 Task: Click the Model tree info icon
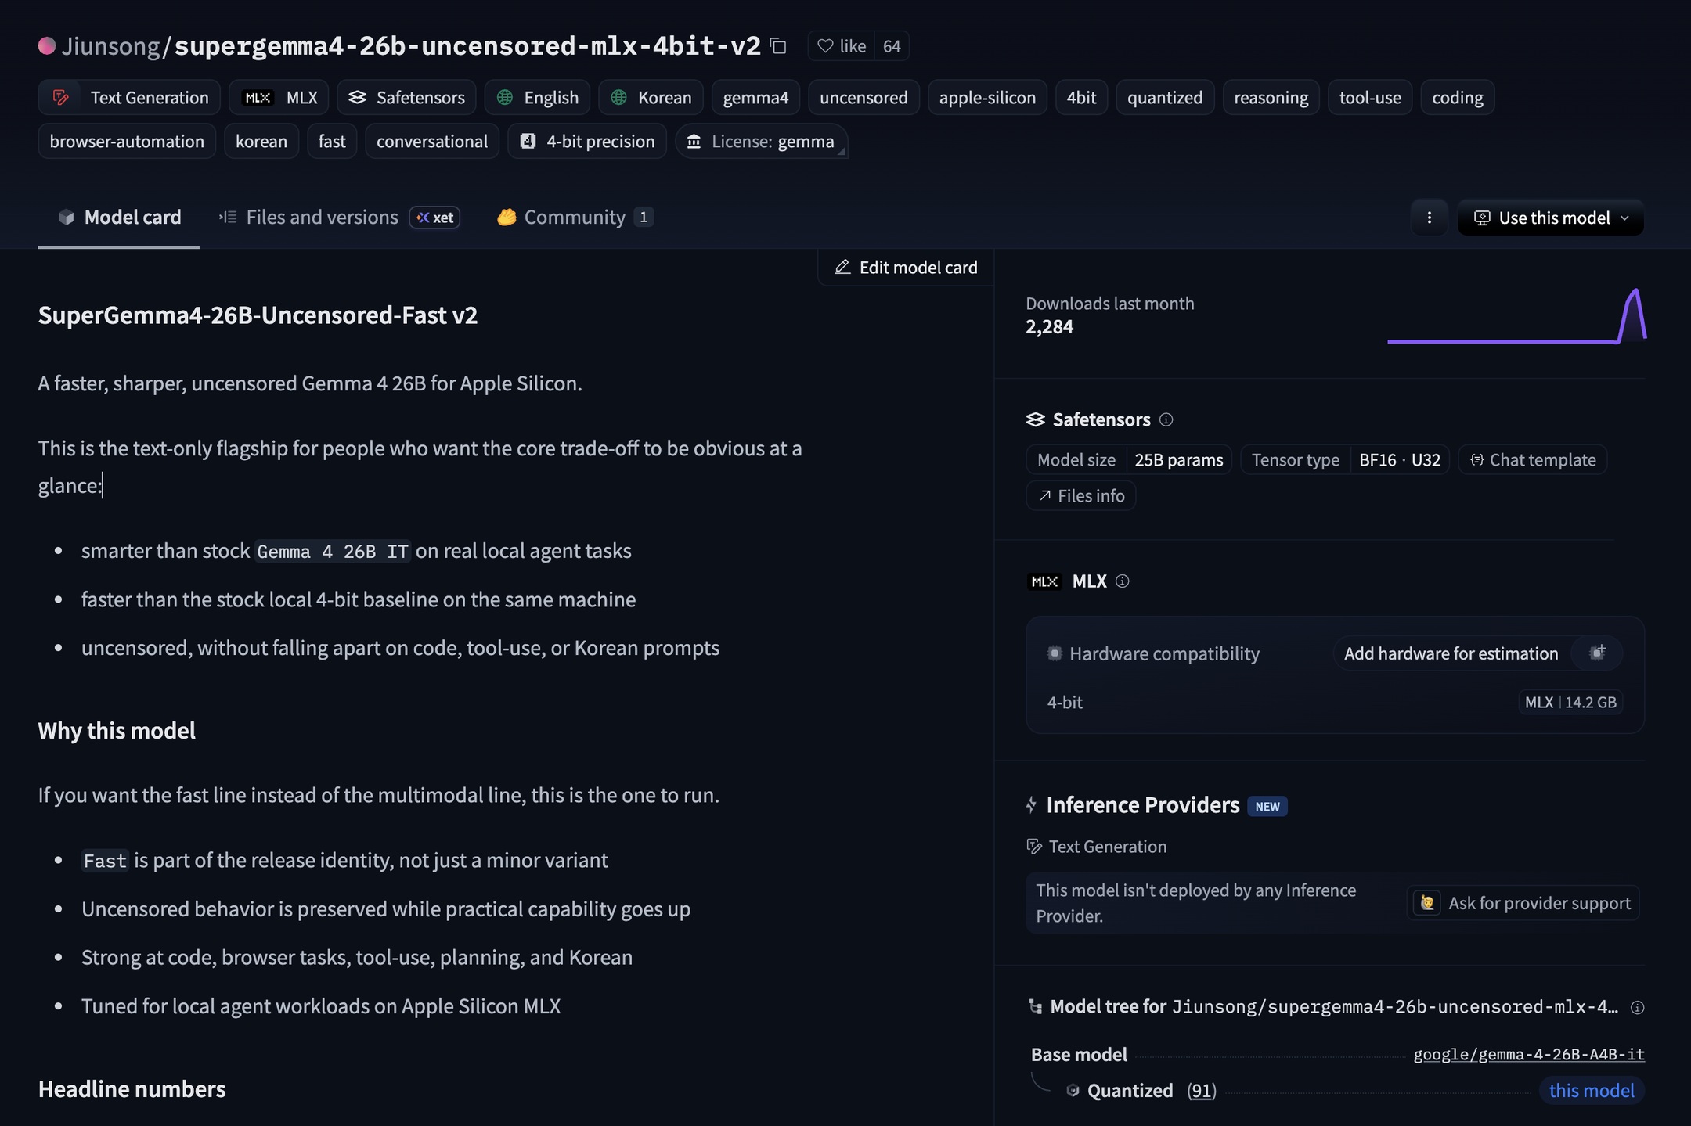pos(1637,1008)
